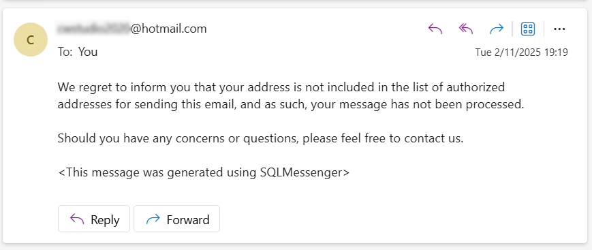This screenshot has width=592, height=250.
Task: Click the Reply button below the message
Action: tap(93, 219)
